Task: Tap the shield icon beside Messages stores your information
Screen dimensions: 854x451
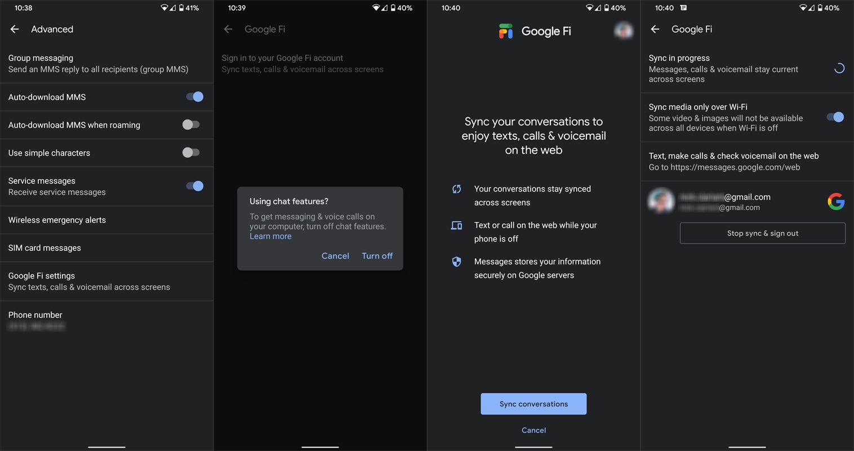Action: pyautogui.click(x=457, y=262)
